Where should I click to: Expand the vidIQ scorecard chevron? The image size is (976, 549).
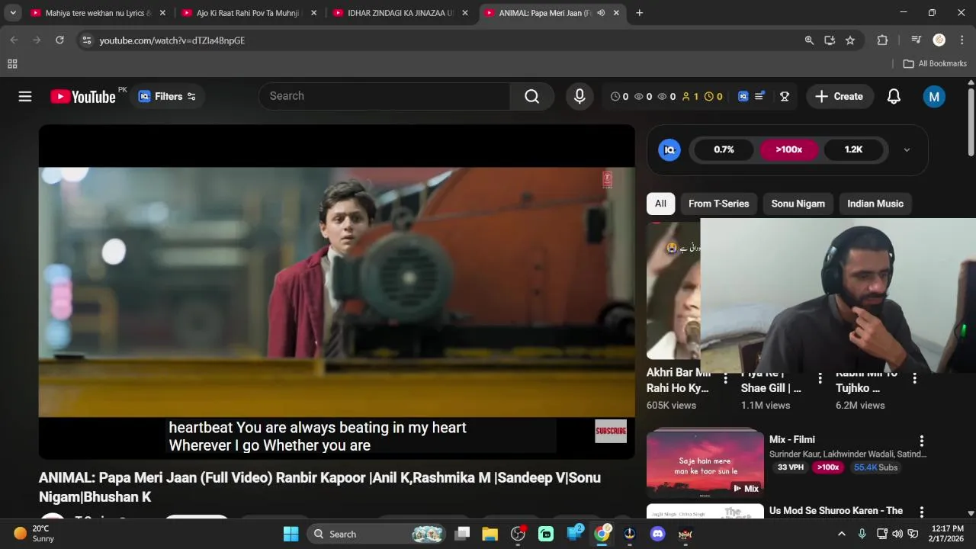point(907,150)
